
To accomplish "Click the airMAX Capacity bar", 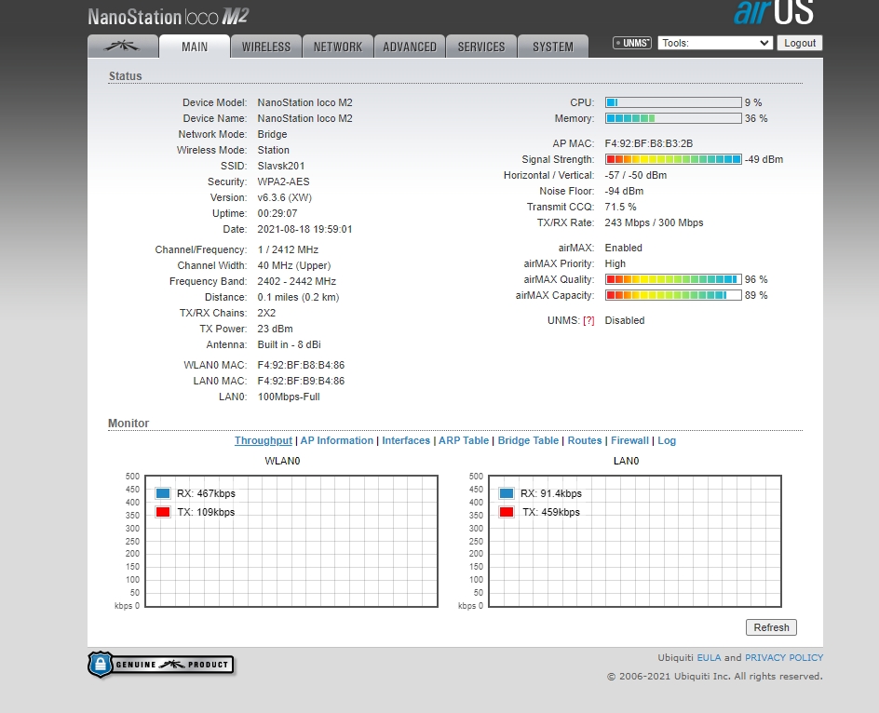I will click(x=673, y=295).
